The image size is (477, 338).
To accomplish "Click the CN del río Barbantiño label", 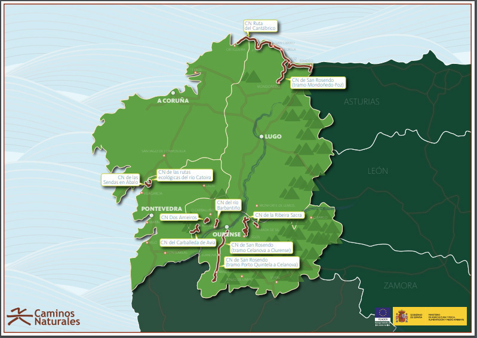I will (227, 205).
